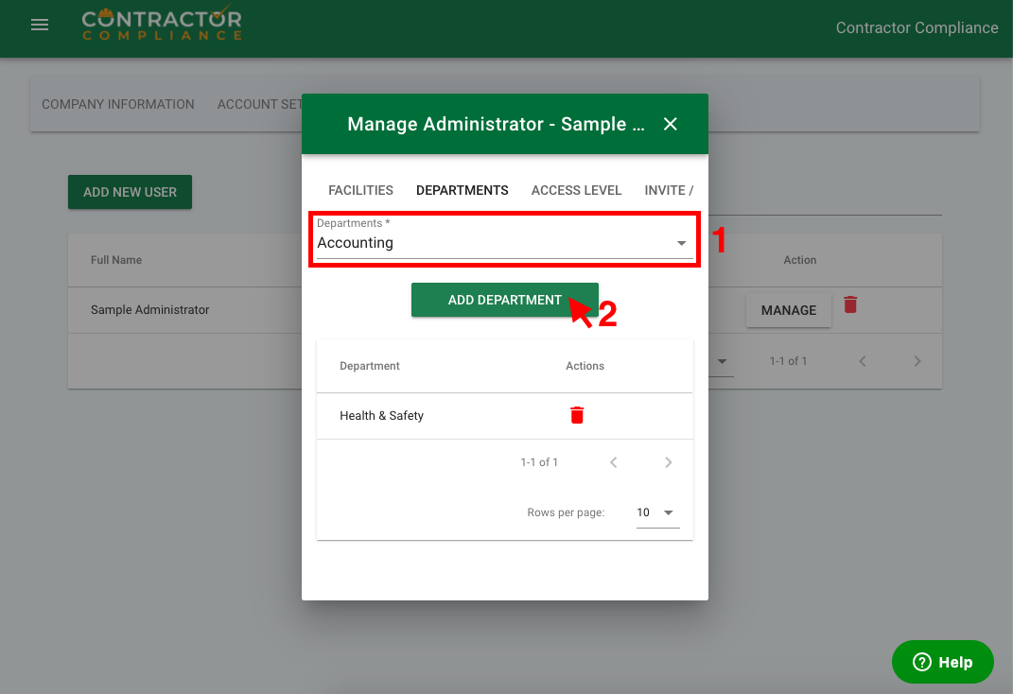Go to previous page in users table
The image size is (1013, 694).
(862, 361)
